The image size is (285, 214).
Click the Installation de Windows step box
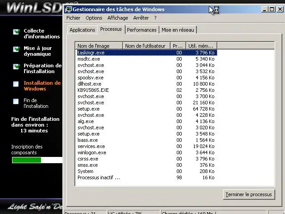16,84
